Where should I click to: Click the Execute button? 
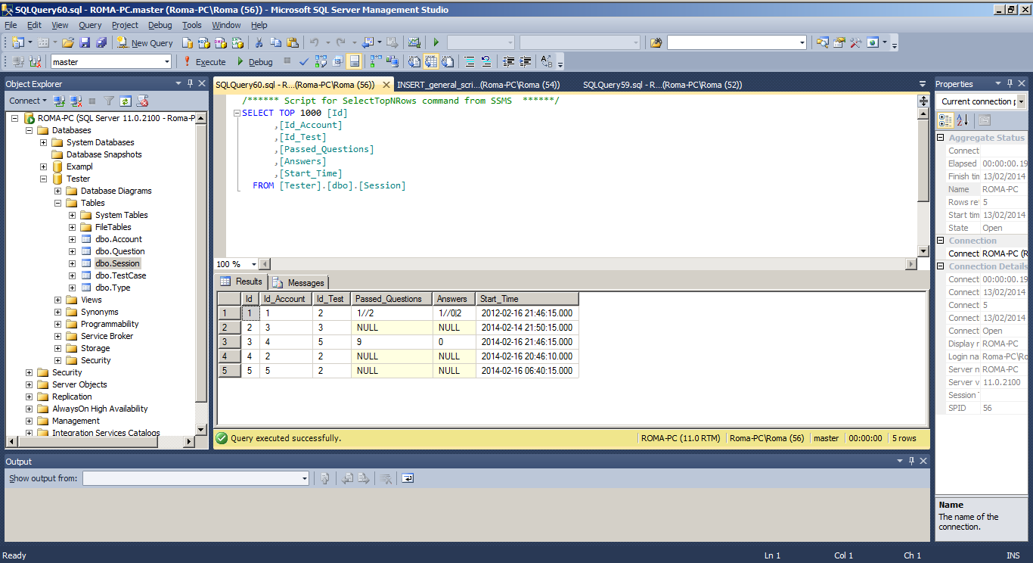tap(204, 61)
